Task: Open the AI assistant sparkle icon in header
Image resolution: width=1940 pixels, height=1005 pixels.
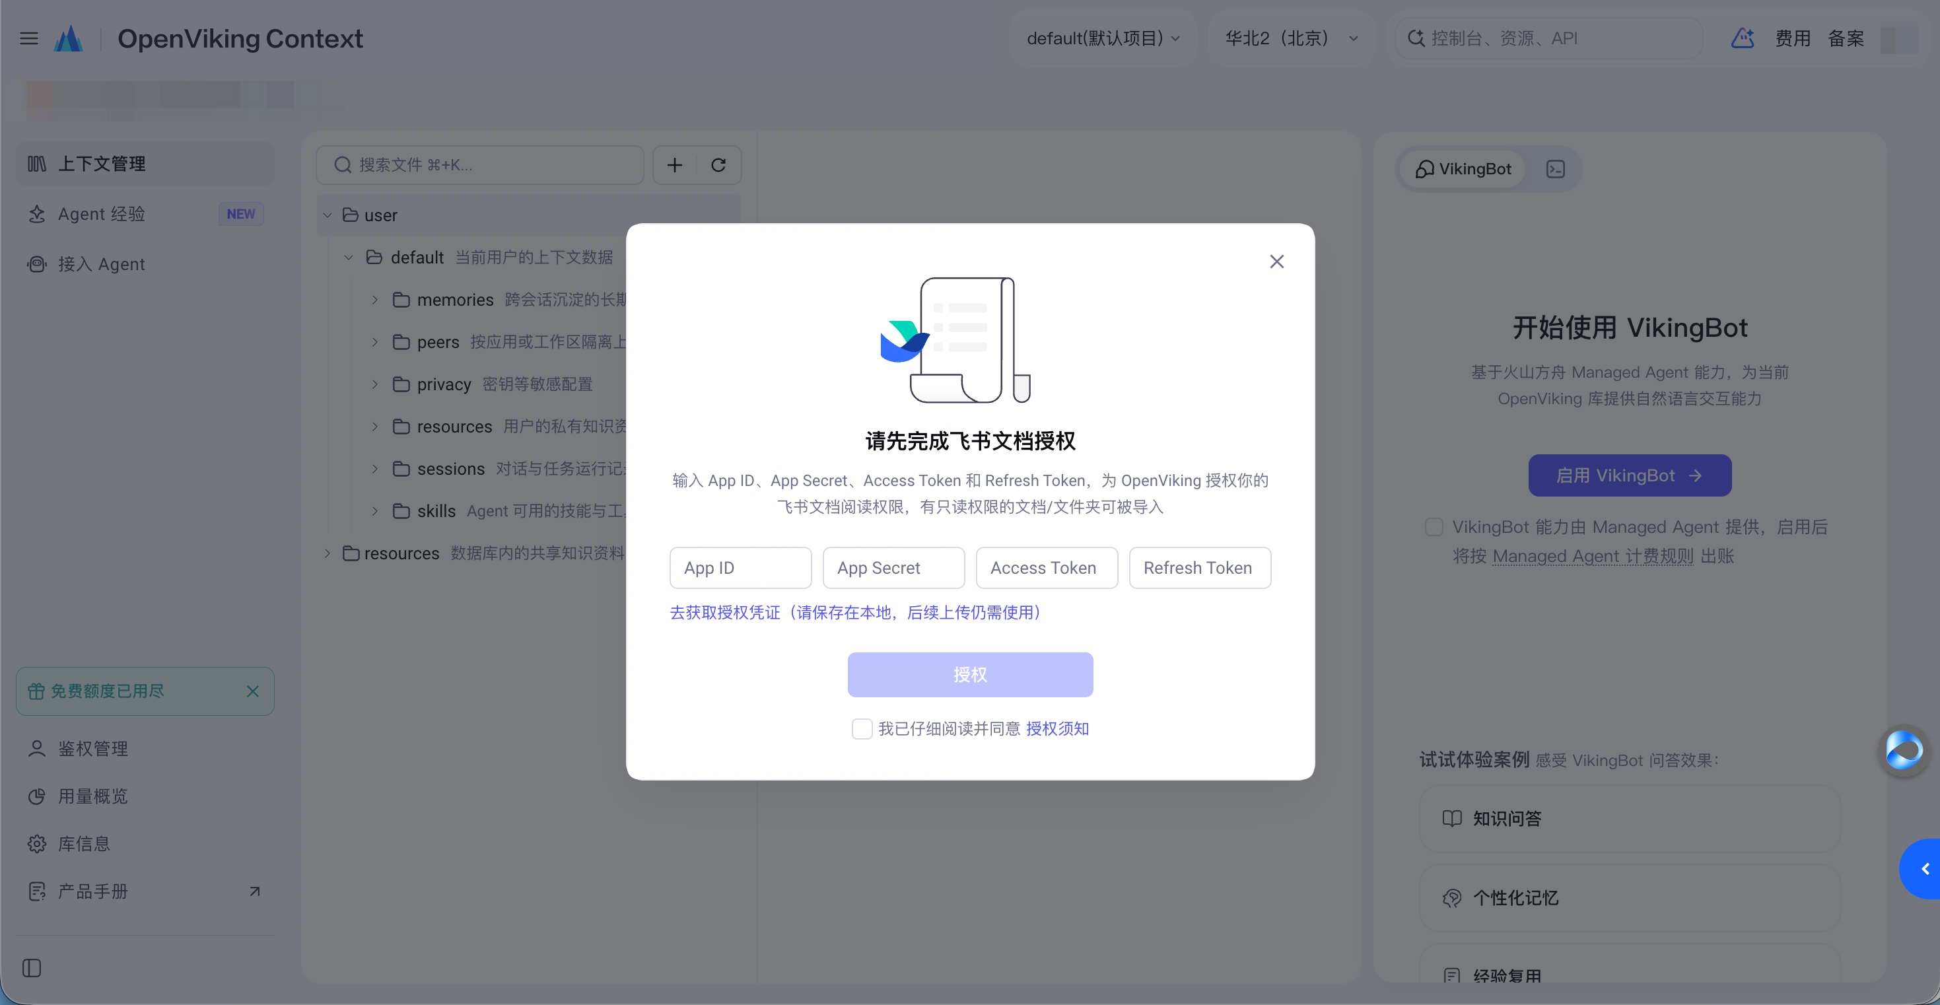Action: [1743, 38]
